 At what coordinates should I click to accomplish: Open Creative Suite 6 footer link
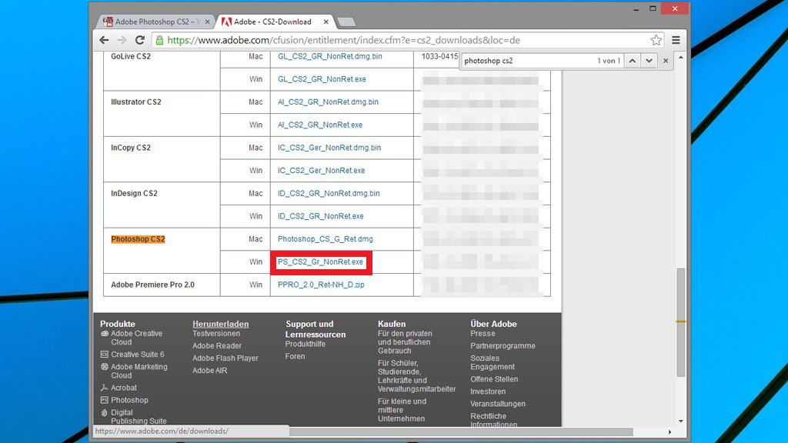tap(137, 355)
